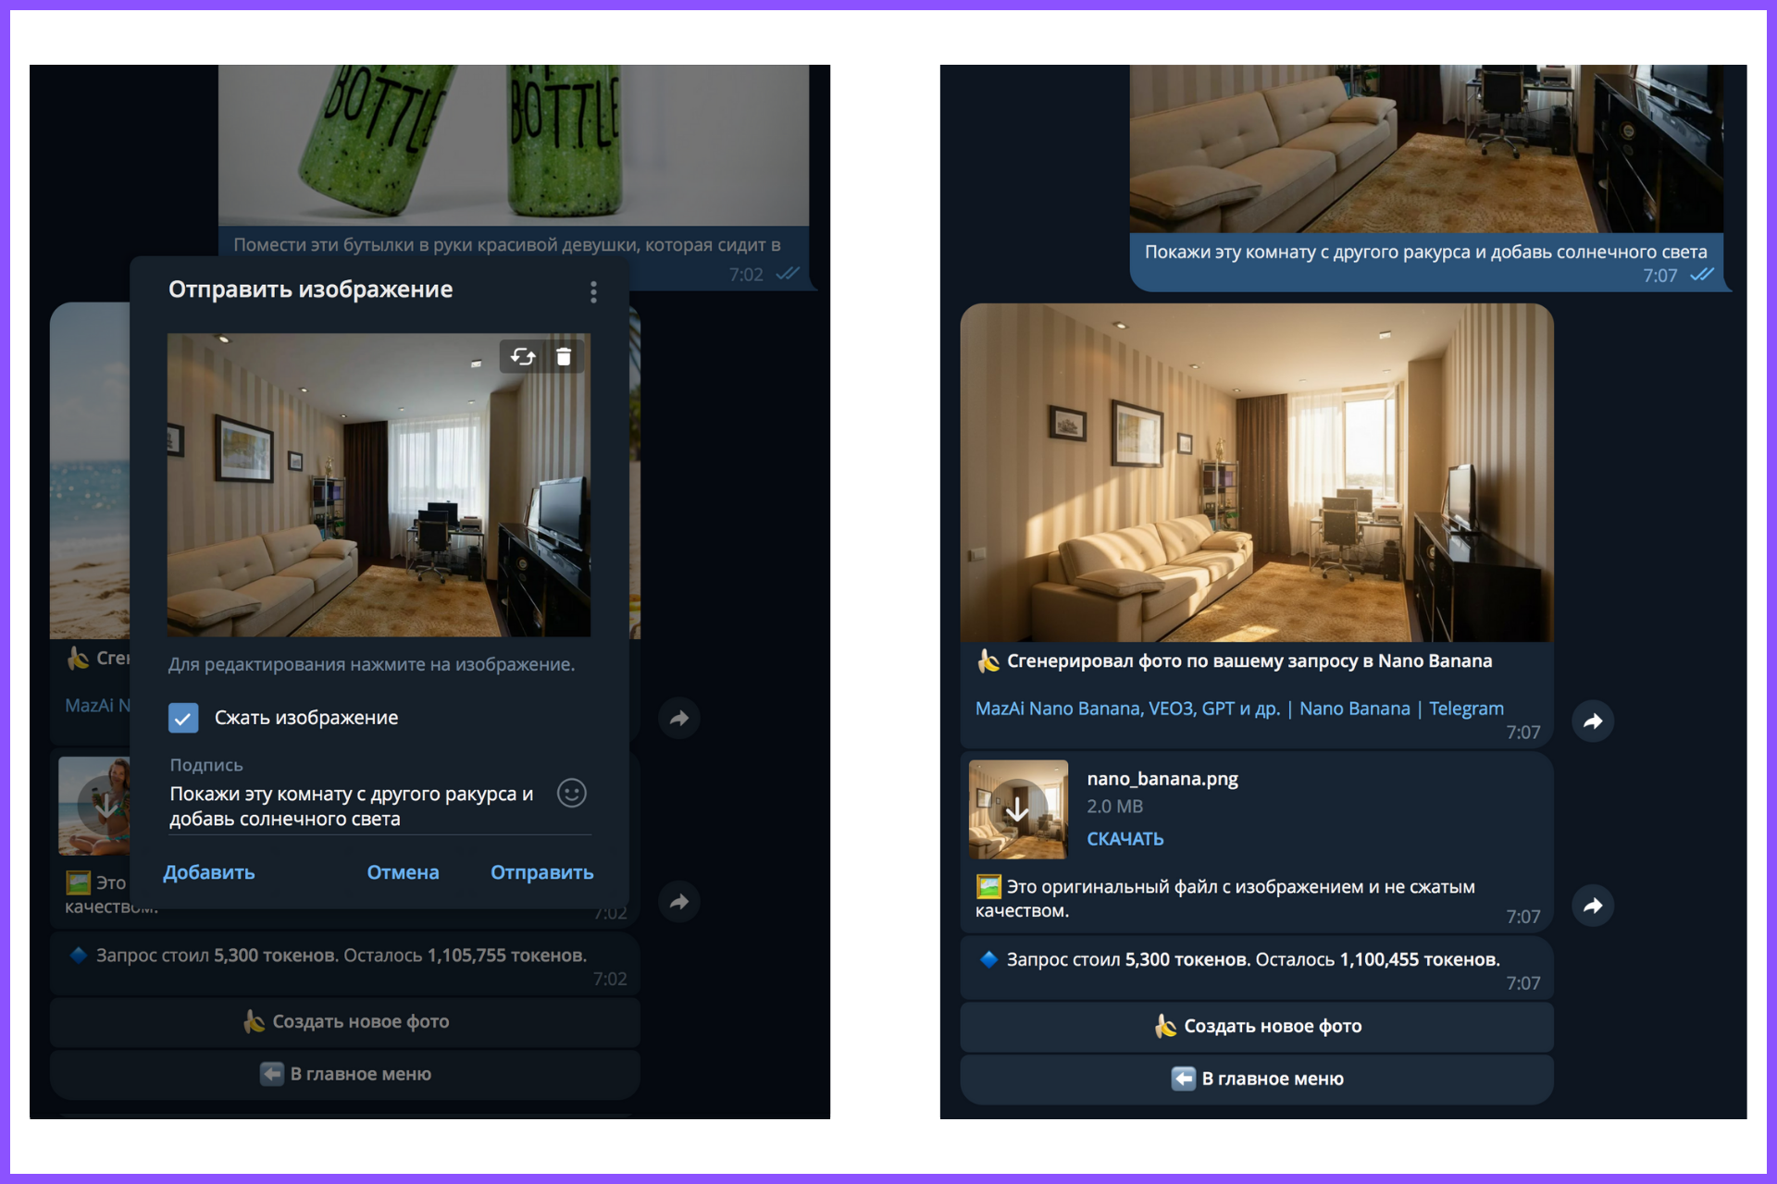This screenshot has width=1777, height=1184.
Task: Open the three-dot menu in send dialog
Action: [593, 292]
